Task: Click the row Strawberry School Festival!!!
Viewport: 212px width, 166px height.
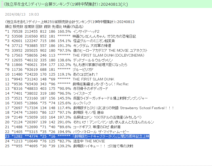Action: (89, 108)
